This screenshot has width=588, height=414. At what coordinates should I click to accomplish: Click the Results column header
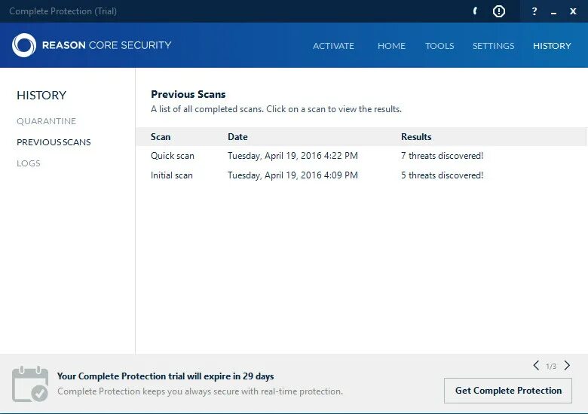[416, 137]
